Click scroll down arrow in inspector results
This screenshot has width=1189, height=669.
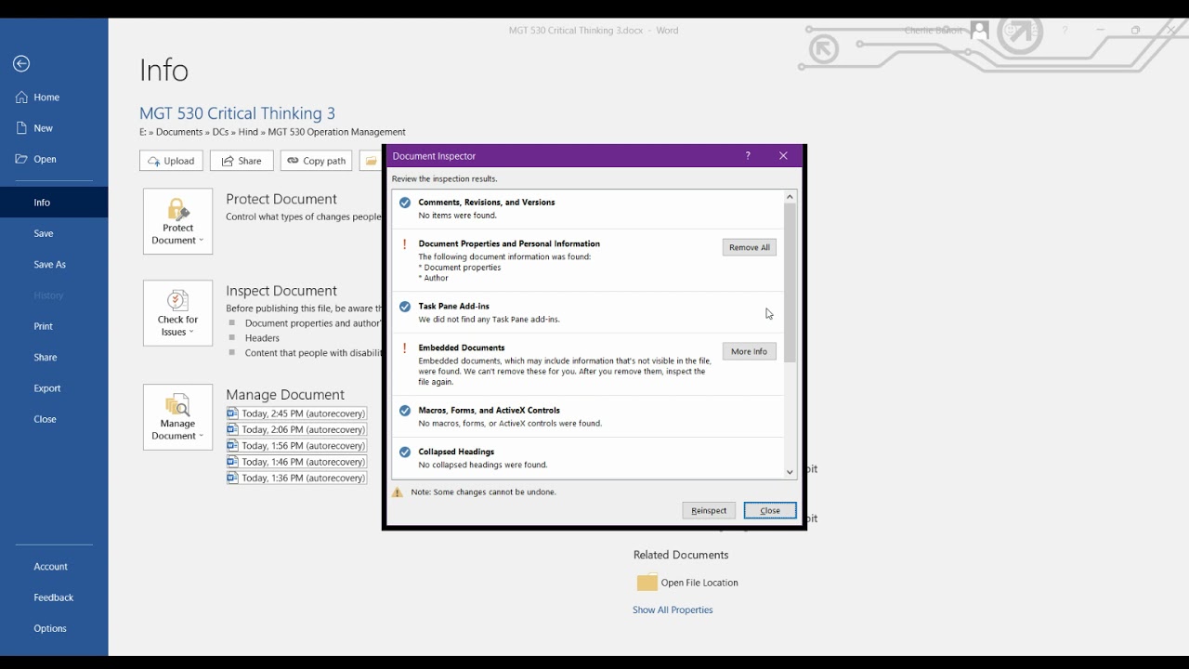pyautogui.click(x=790, y=472)
